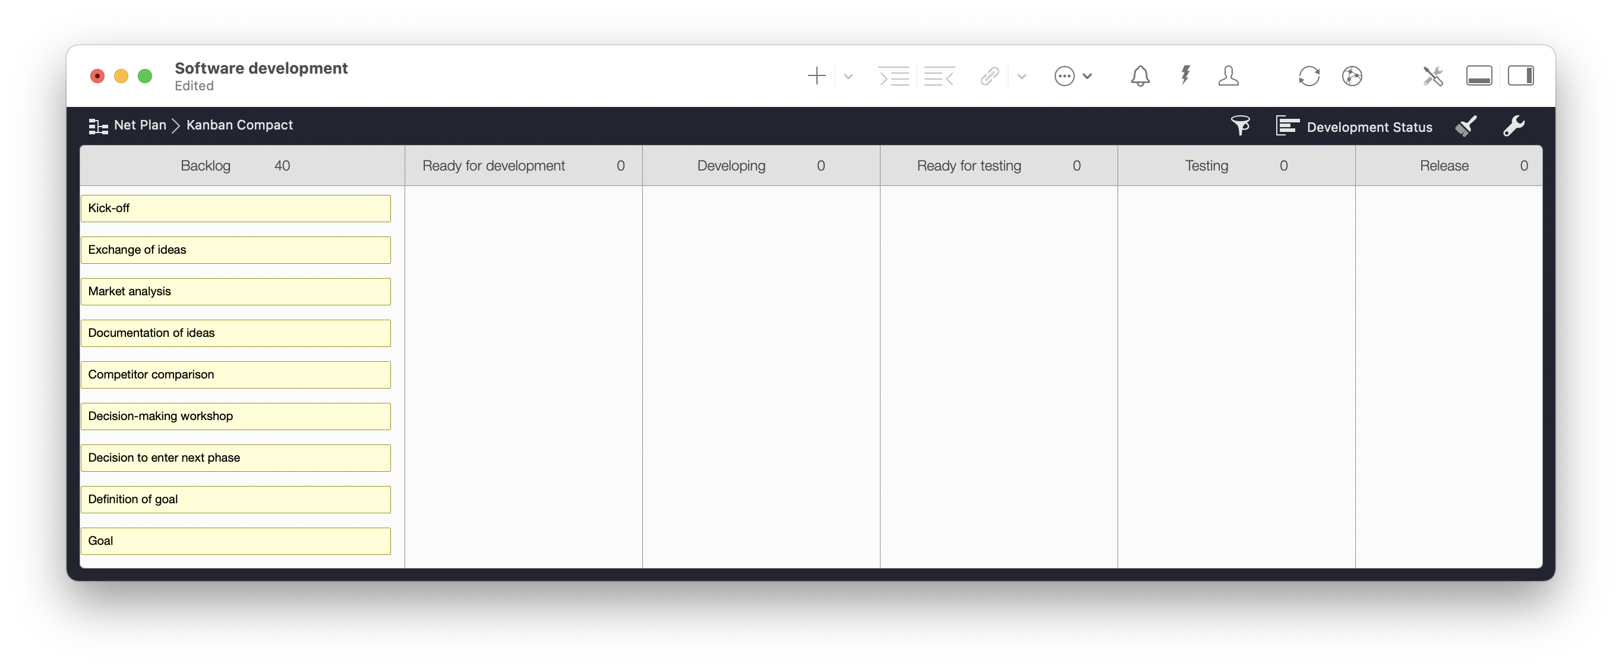Click the Kanban Compact breadcrumb

(x=239, y=125)
